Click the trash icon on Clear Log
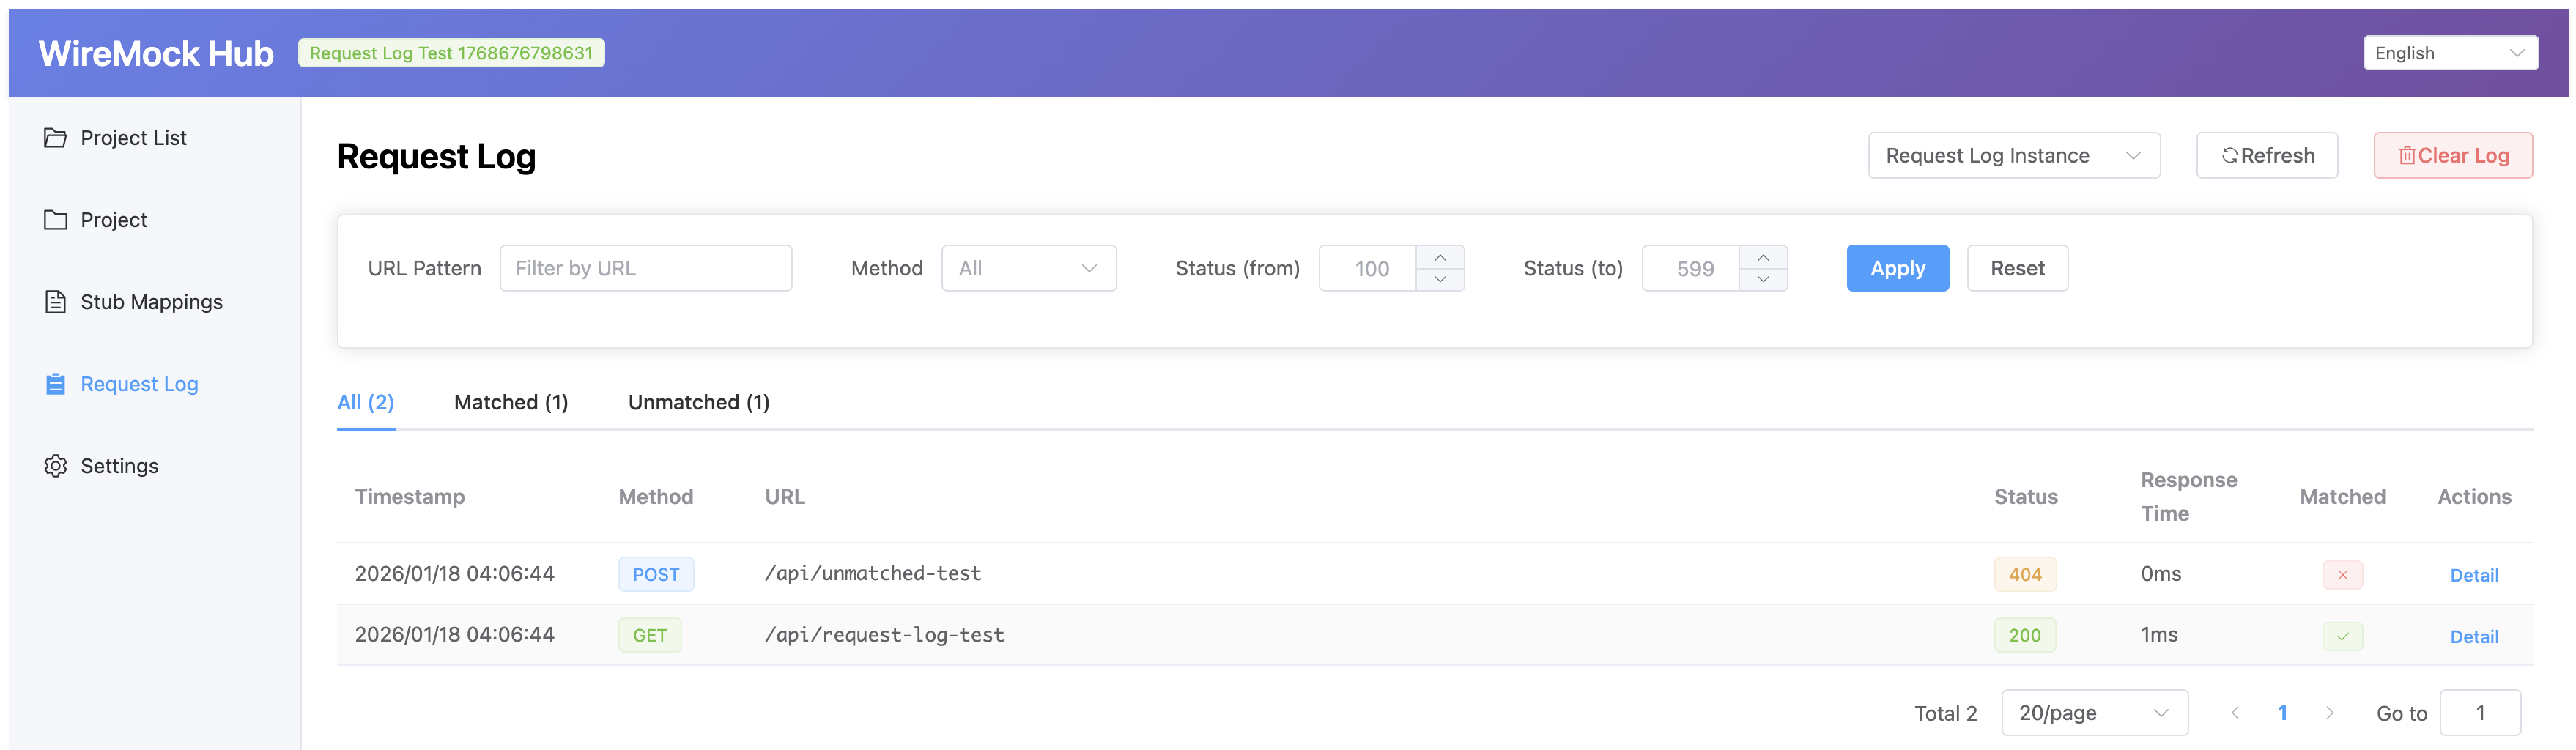The height and width of the screenshot is (750, 2576). (x=2410, y=155)
